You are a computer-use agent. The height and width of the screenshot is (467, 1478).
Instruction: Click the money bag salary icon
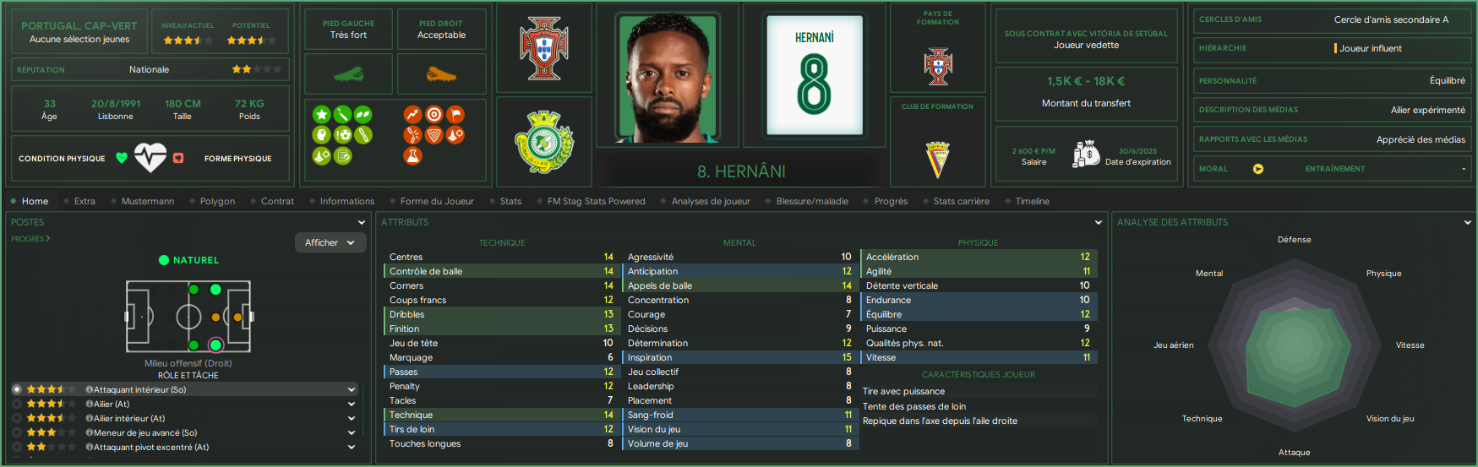(x=1085, y=155)
